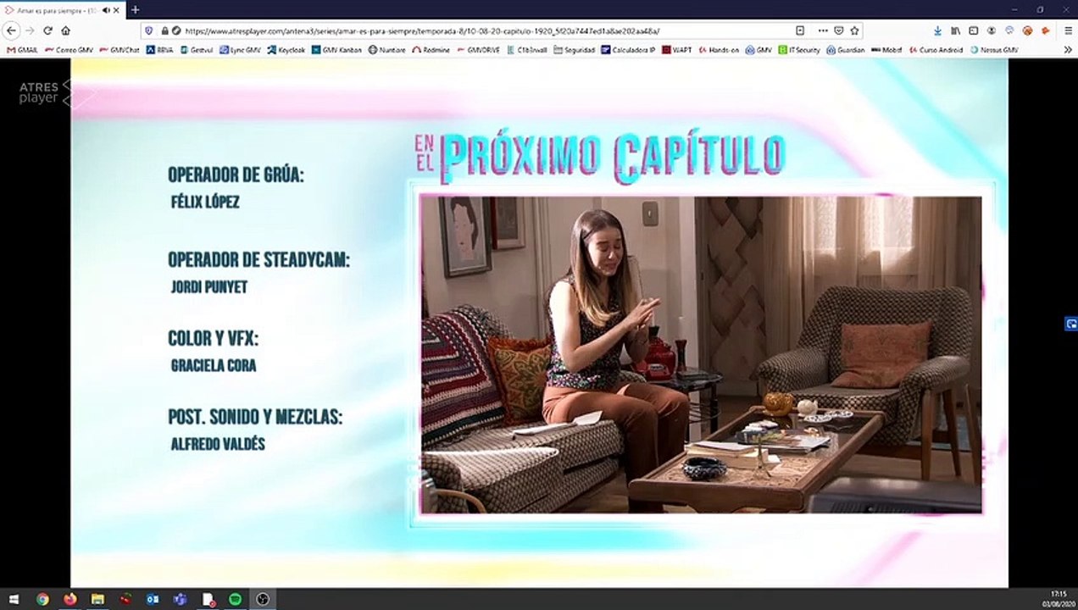Screen dimensions: 1078x610
Task: Show more bookmarks with the chevron
Action: 1068,50
